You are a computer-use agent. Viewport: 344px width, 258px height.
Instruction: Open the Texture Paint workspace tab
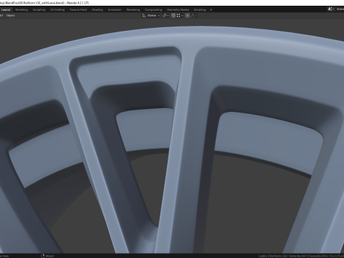coord(78,10)
